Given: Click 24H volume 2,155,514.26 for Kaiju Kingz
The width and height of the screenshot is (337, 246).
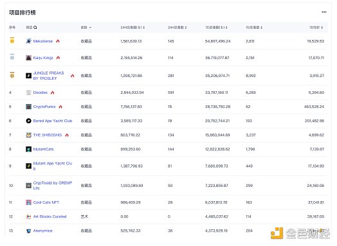Looking at the screenshot, I should (131, 58).
